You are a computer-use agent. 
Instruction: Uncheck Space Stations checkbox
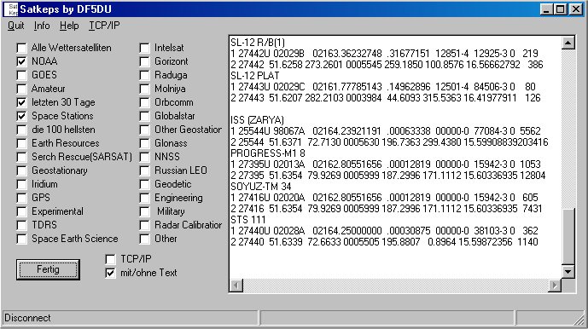[x=21, y=116]
